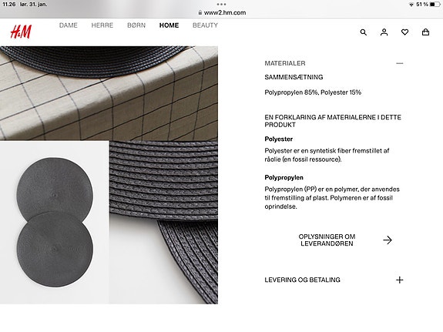The width and height of the screenshot is (443, 332).
Task: Tap the padlock icon in address bar
Action: tap(200, 13)
